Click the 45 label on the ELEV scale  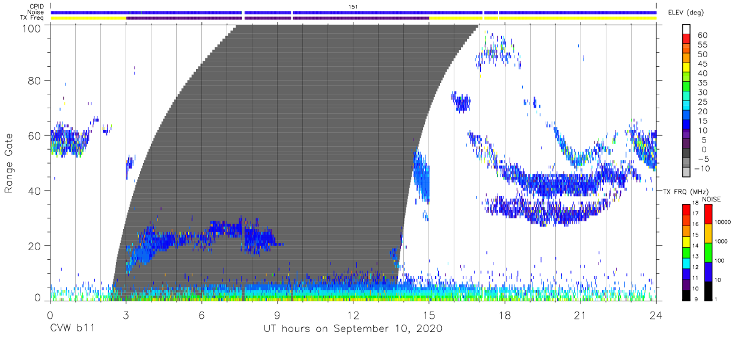pyautogui.click(x=701, y=64)
